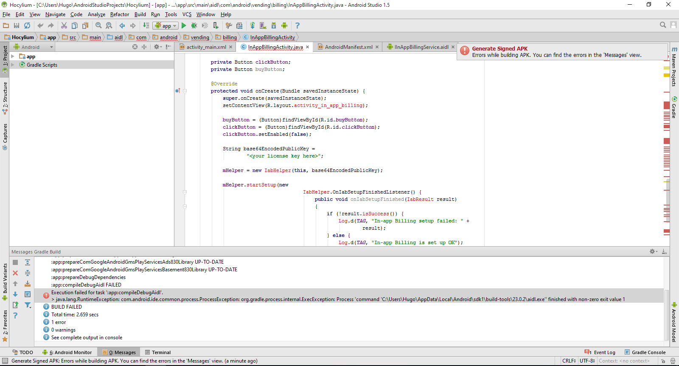Screen dimensions: 679x366
Task: Open the Build menu
Action: pos(140,14)
